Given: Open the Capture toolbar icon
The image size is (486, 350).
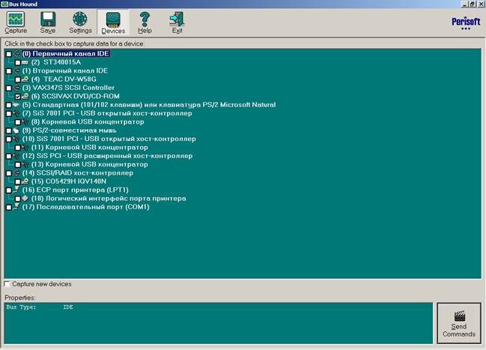Looking at the screenshot, I should pyautogui.click(x=16, y=22).
